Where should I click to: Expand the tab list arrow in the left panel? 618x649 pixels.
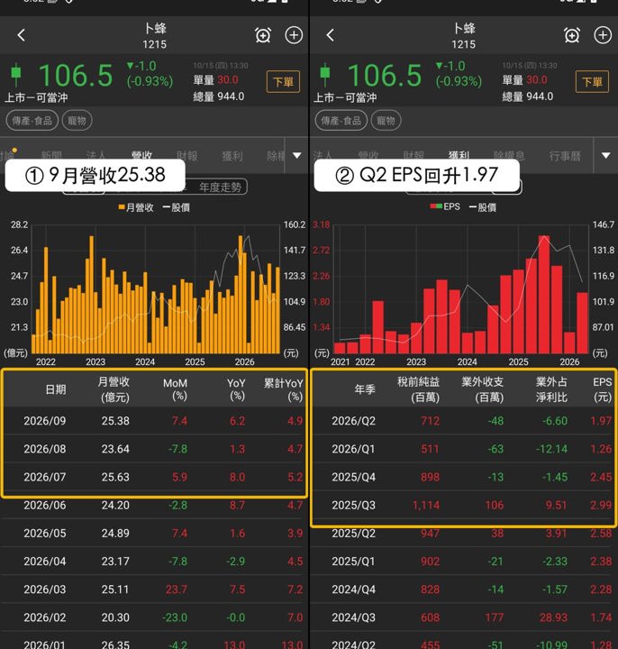(297, 155)
